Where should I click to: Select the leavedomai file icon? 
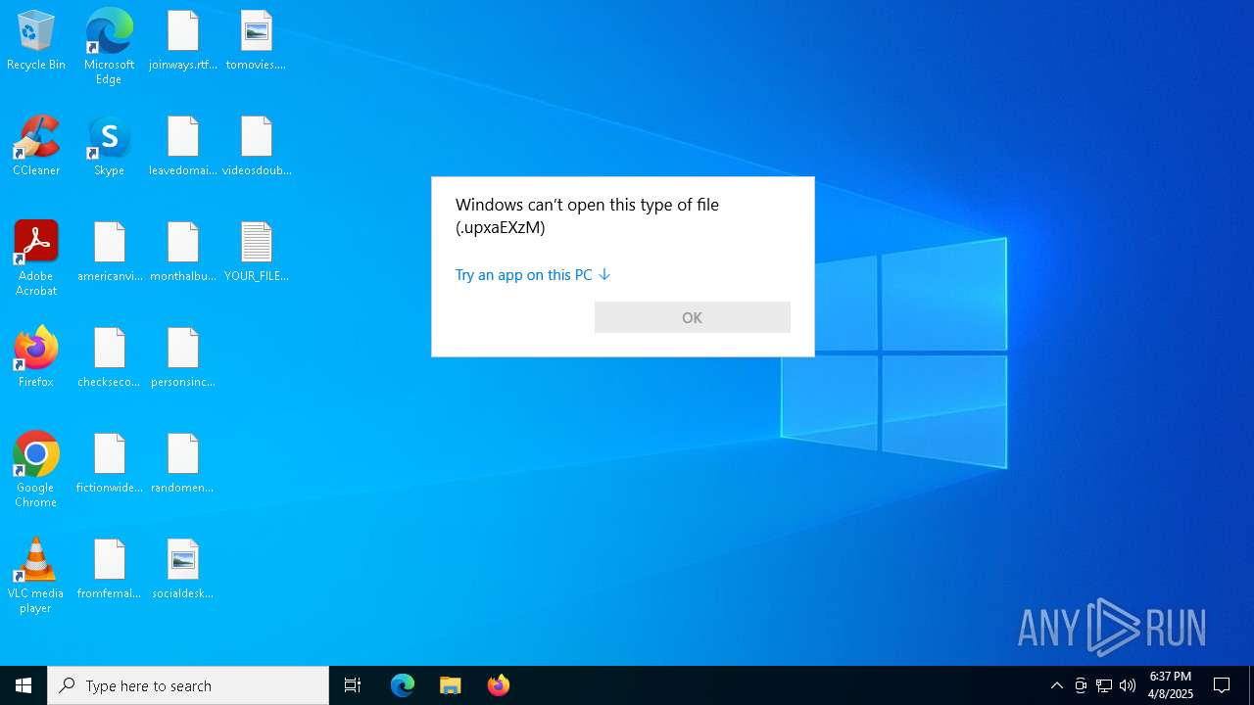coord(183,147)
